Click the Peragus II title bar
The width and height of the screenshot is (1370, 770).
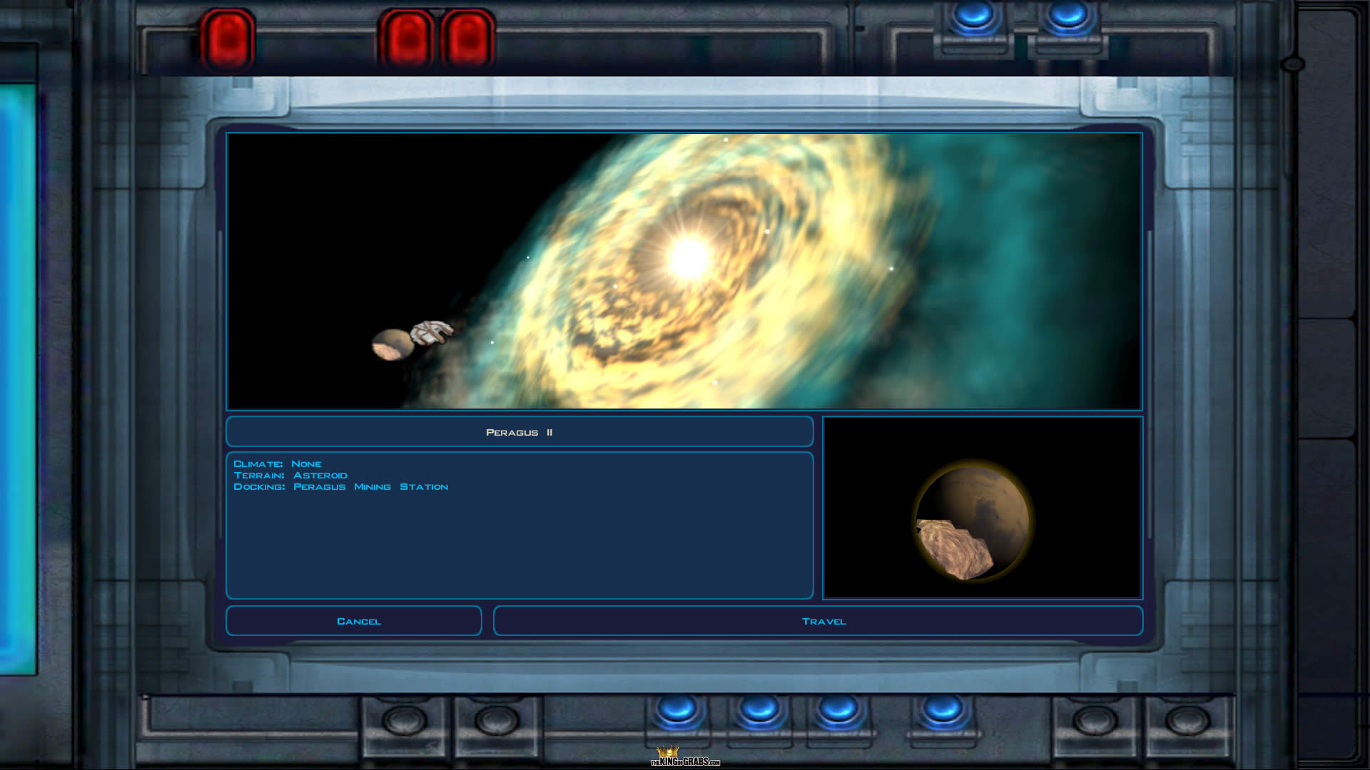click(519, 432)
